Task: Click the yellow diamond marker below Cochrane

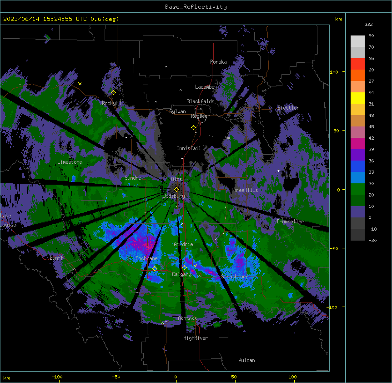Action: point(155,269)
